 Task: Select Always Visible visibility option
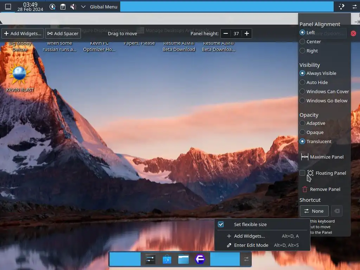318,73
